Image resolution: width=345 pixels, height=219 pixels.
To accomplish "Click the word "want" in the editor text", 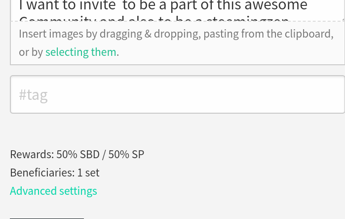I will click(41, 6).
